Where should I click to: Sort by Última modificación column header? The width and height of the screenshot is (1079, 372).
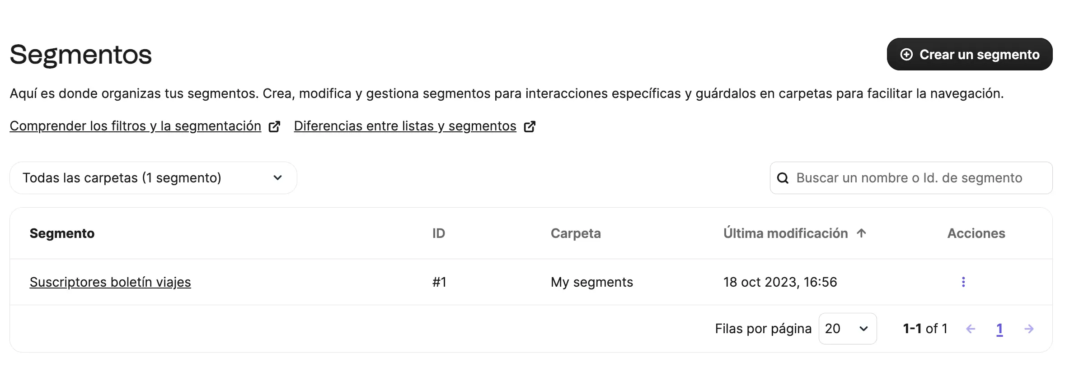pyautogui.click(x=785, y=233)
